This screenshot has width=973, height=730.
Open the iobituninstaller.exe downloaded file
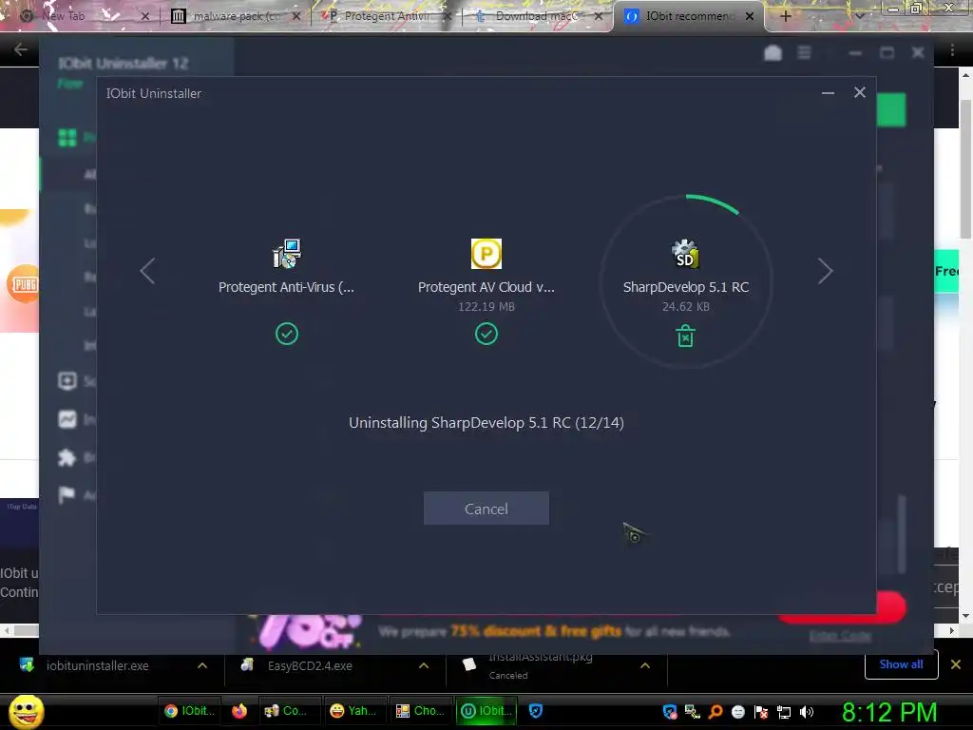click(x=98, y=665)
